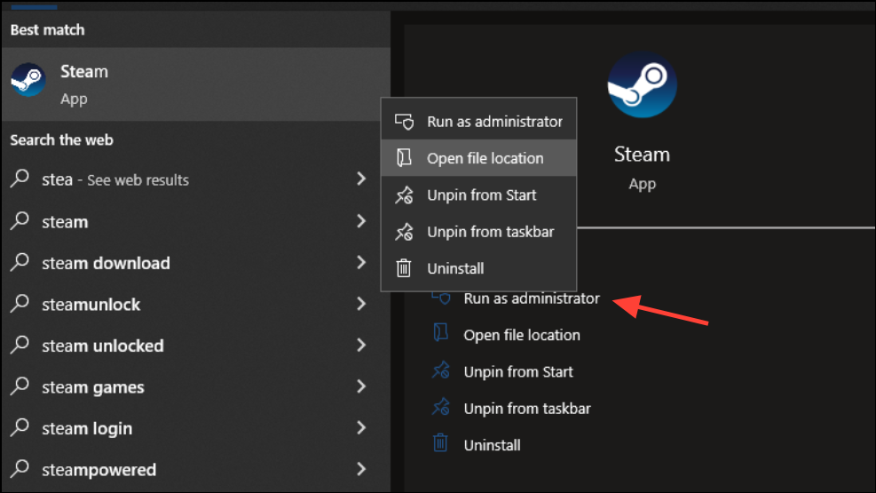Click the magnifier icon next to steam download
The width and height of the screenshot is (876, 493).
(20, 261)
